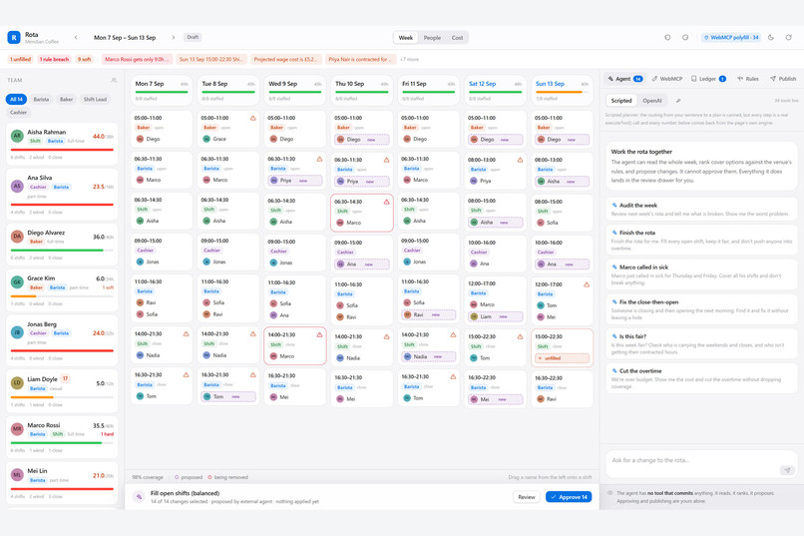Switch the planner to Scripted mode
Image resolution: width=804 pixels, height=536 pixels.
pos(620,101)
